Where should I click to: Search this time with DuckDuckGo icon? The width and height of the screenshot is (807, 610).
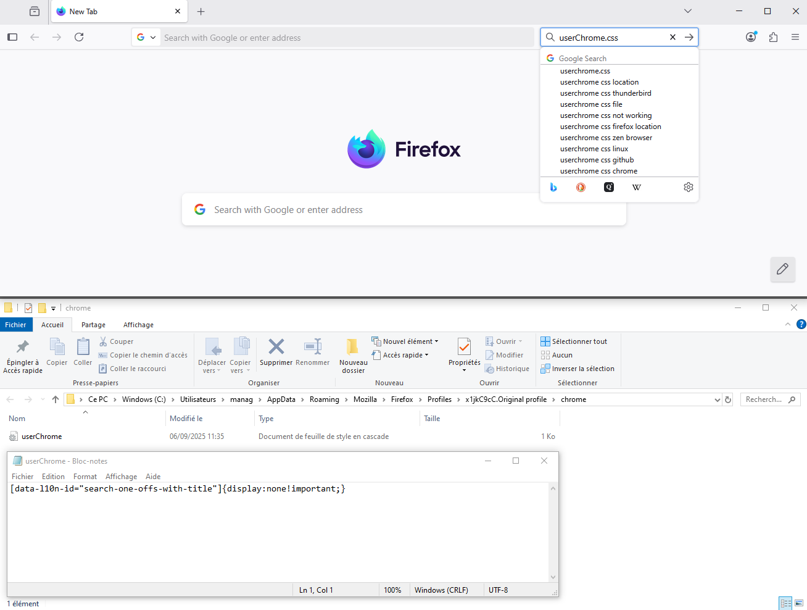[x=581, y=187]
